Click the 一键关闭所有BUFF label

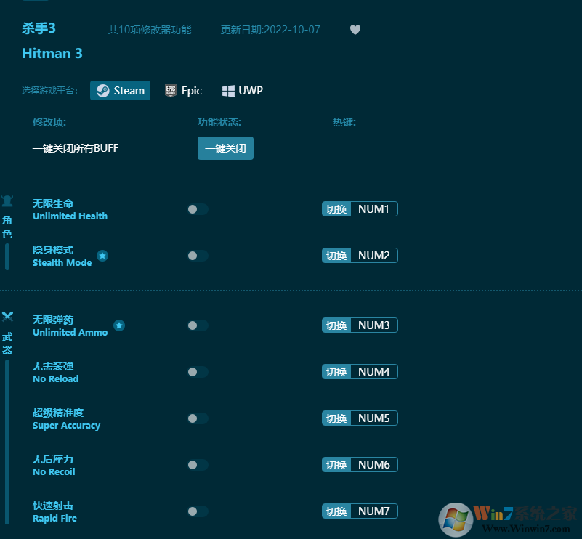pyautogui.click(x=76, y=148)
